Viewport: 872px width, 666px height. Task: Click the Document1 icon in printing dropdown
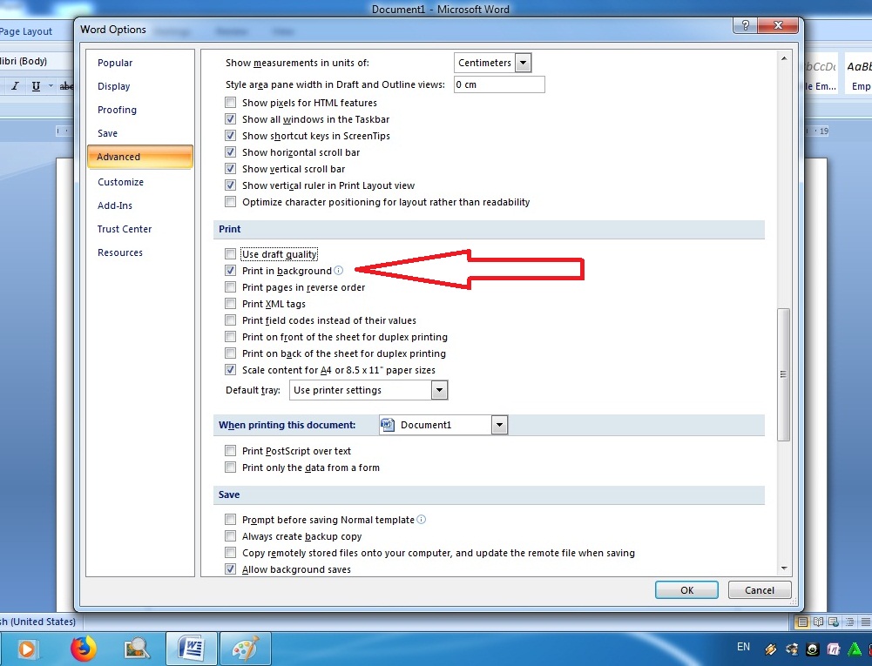pos(387,425)
